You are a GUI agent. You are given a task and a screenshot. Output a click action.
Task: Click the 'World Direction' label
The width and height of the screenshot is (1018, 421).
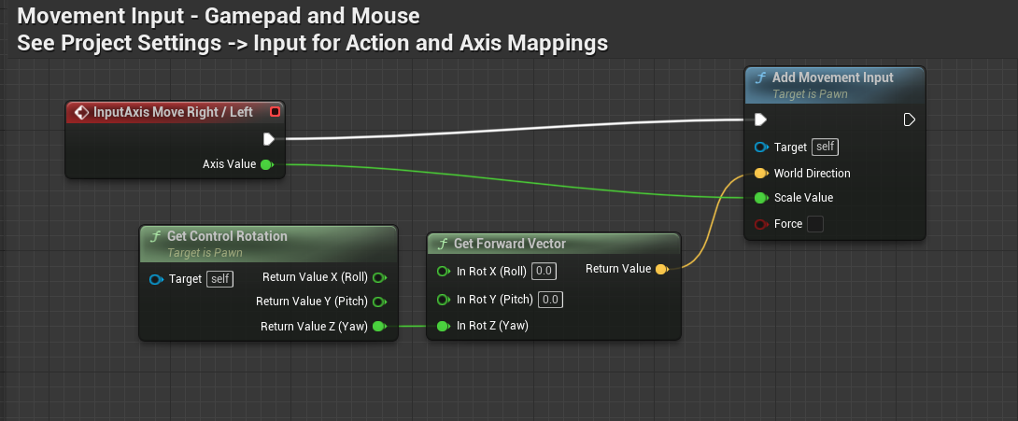click(813, 174)
